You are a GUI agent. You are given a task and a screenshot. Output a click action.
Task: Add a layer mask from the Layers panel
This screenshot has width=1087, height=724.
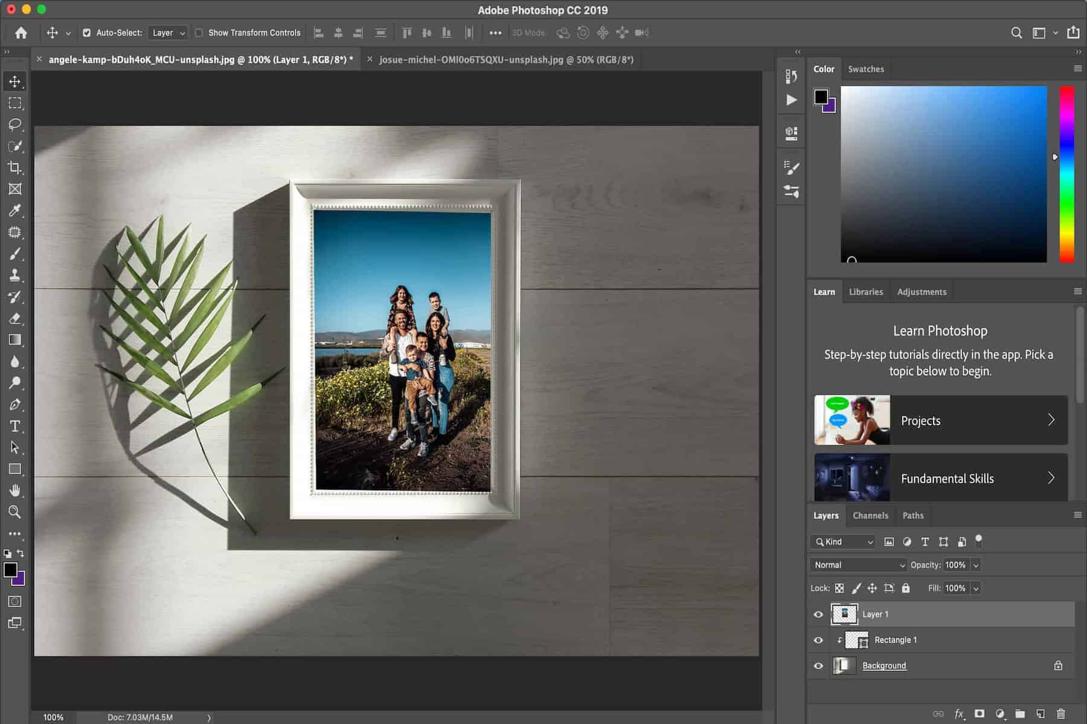point(979,713)
